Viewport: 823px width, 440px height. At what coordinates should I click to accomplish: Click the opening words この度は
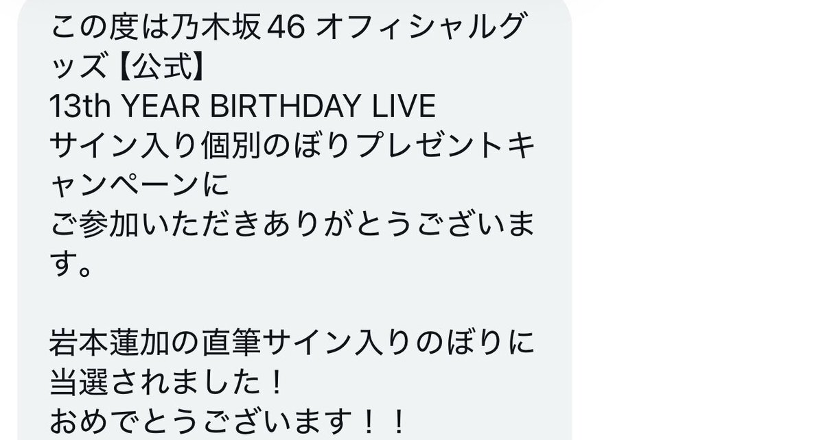click(x=111, y=28)
